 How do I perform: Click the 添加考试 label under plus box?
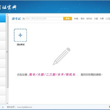pos(21,45)
